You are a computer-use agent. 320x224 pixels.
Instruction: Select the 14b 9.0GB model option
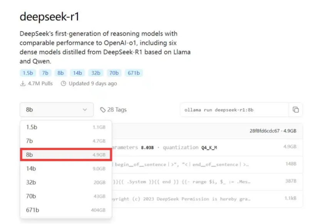66,169
